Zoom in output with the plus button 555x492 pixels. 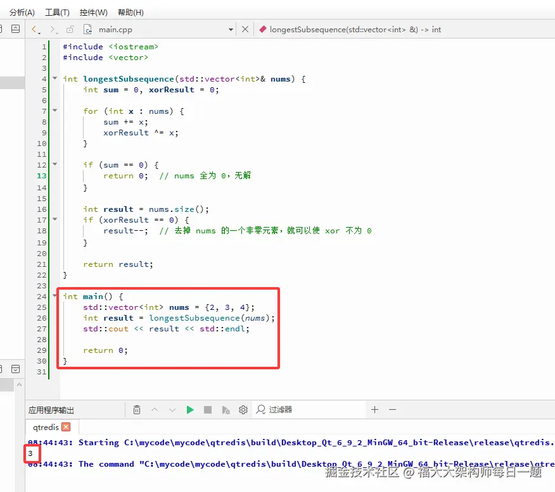[375, 409]
